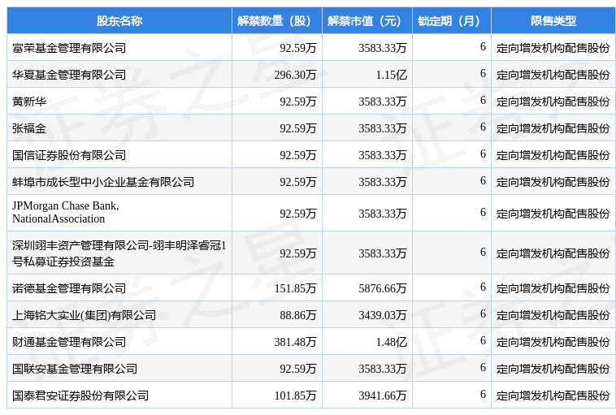616x415 pixels.
Task: Select the 黄新华 shareholder name
Action: pos(29,102)
